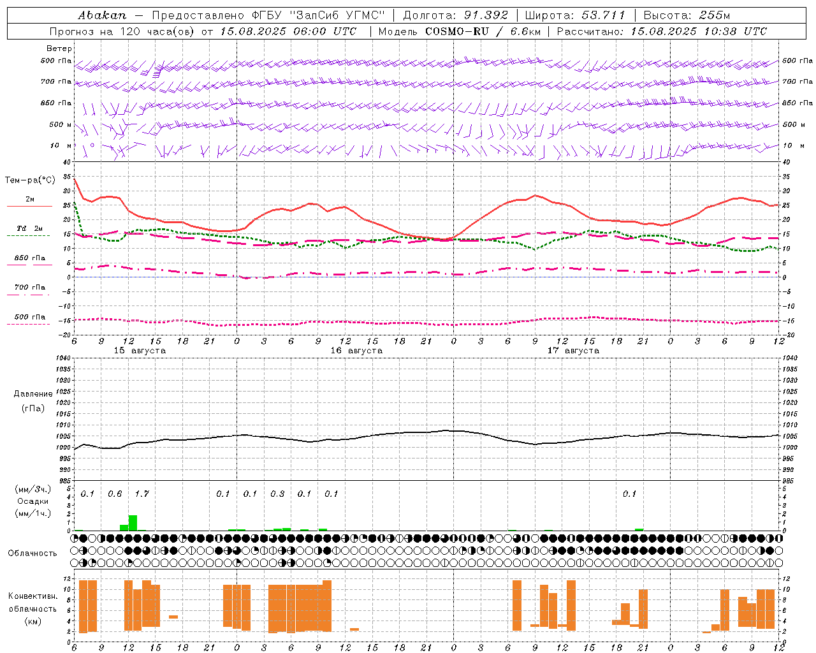Click the "10 м" label left of wind panel
The width and height of the screenshot is (816, 653).
pyautogui.click(x=61, y=145)
